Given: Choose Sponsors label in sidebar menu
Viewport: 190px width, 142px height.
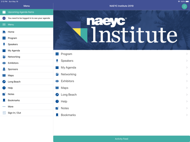Looking at the screenshot, I should pyautogui.click(x=13, y=69).
